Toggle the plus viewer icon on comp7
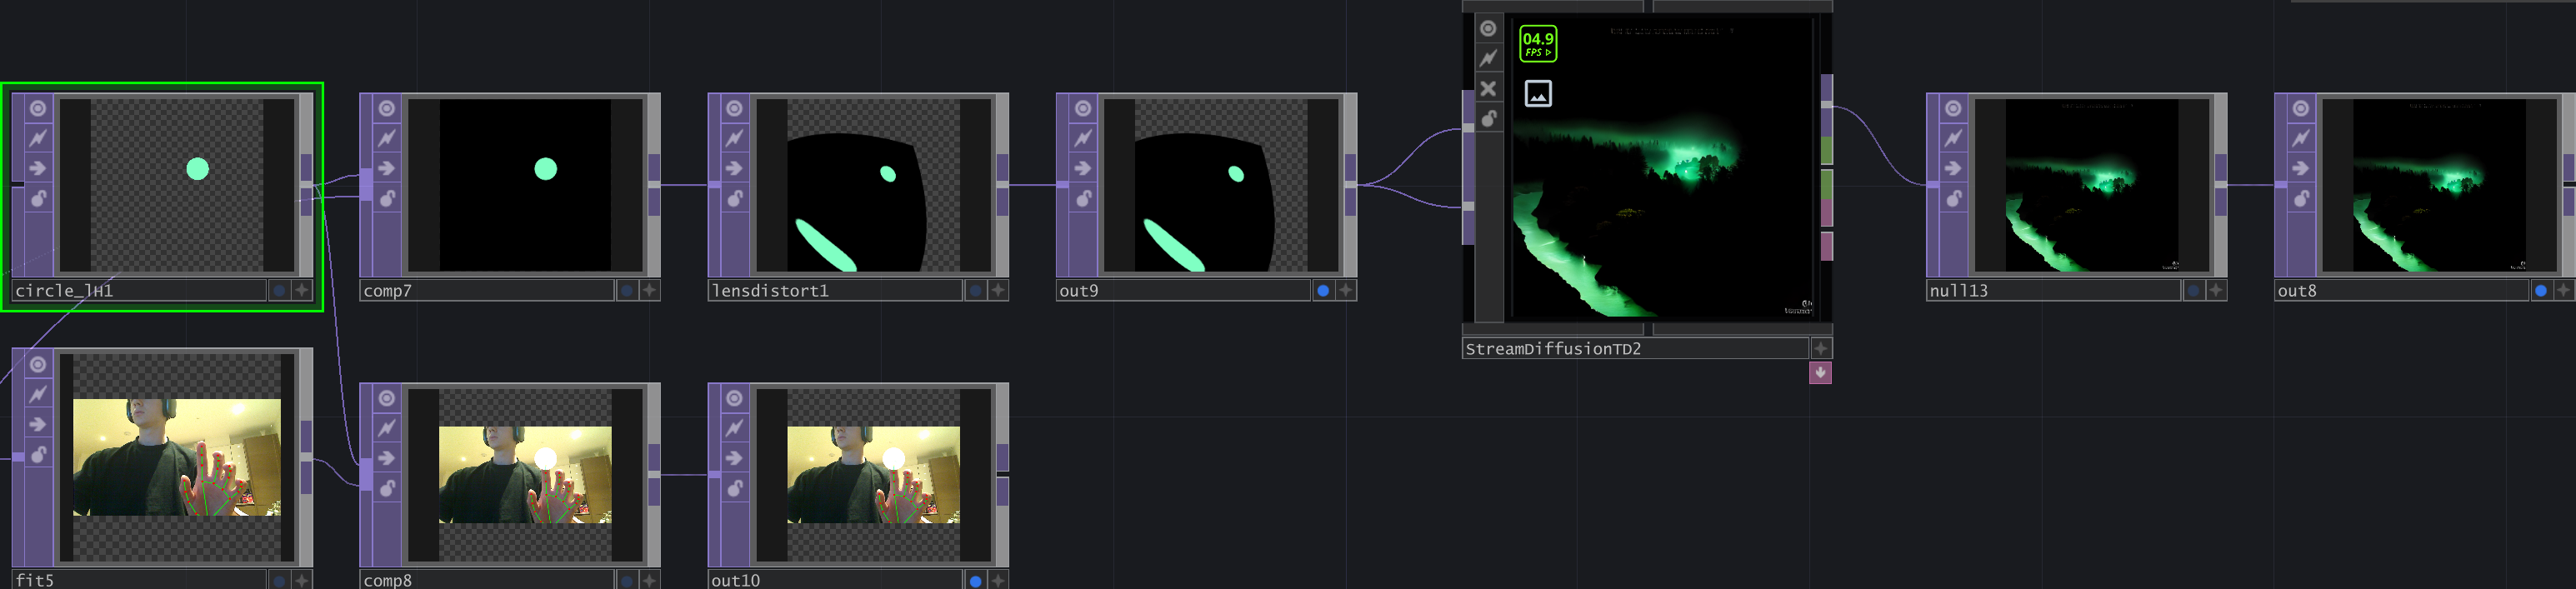The height and width of the screenshot is (589, 2576). point(650,290)
